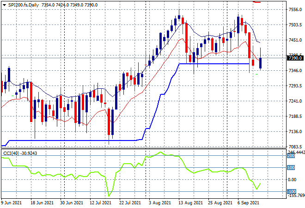This screenshot has height=208, width=305.
Task: Click the 25 Aug 2021 date label
Action: click(220, 203)
